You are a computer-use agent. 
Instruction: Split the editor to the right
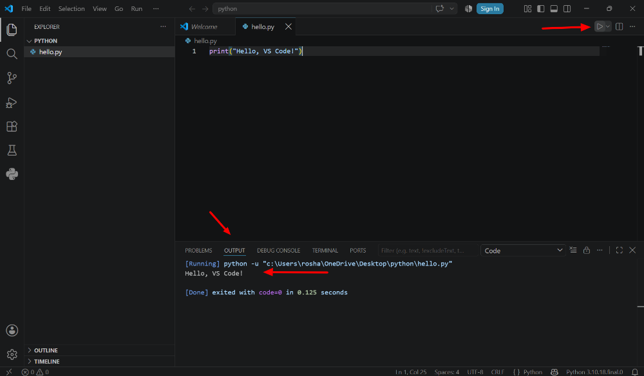[620, 26]
